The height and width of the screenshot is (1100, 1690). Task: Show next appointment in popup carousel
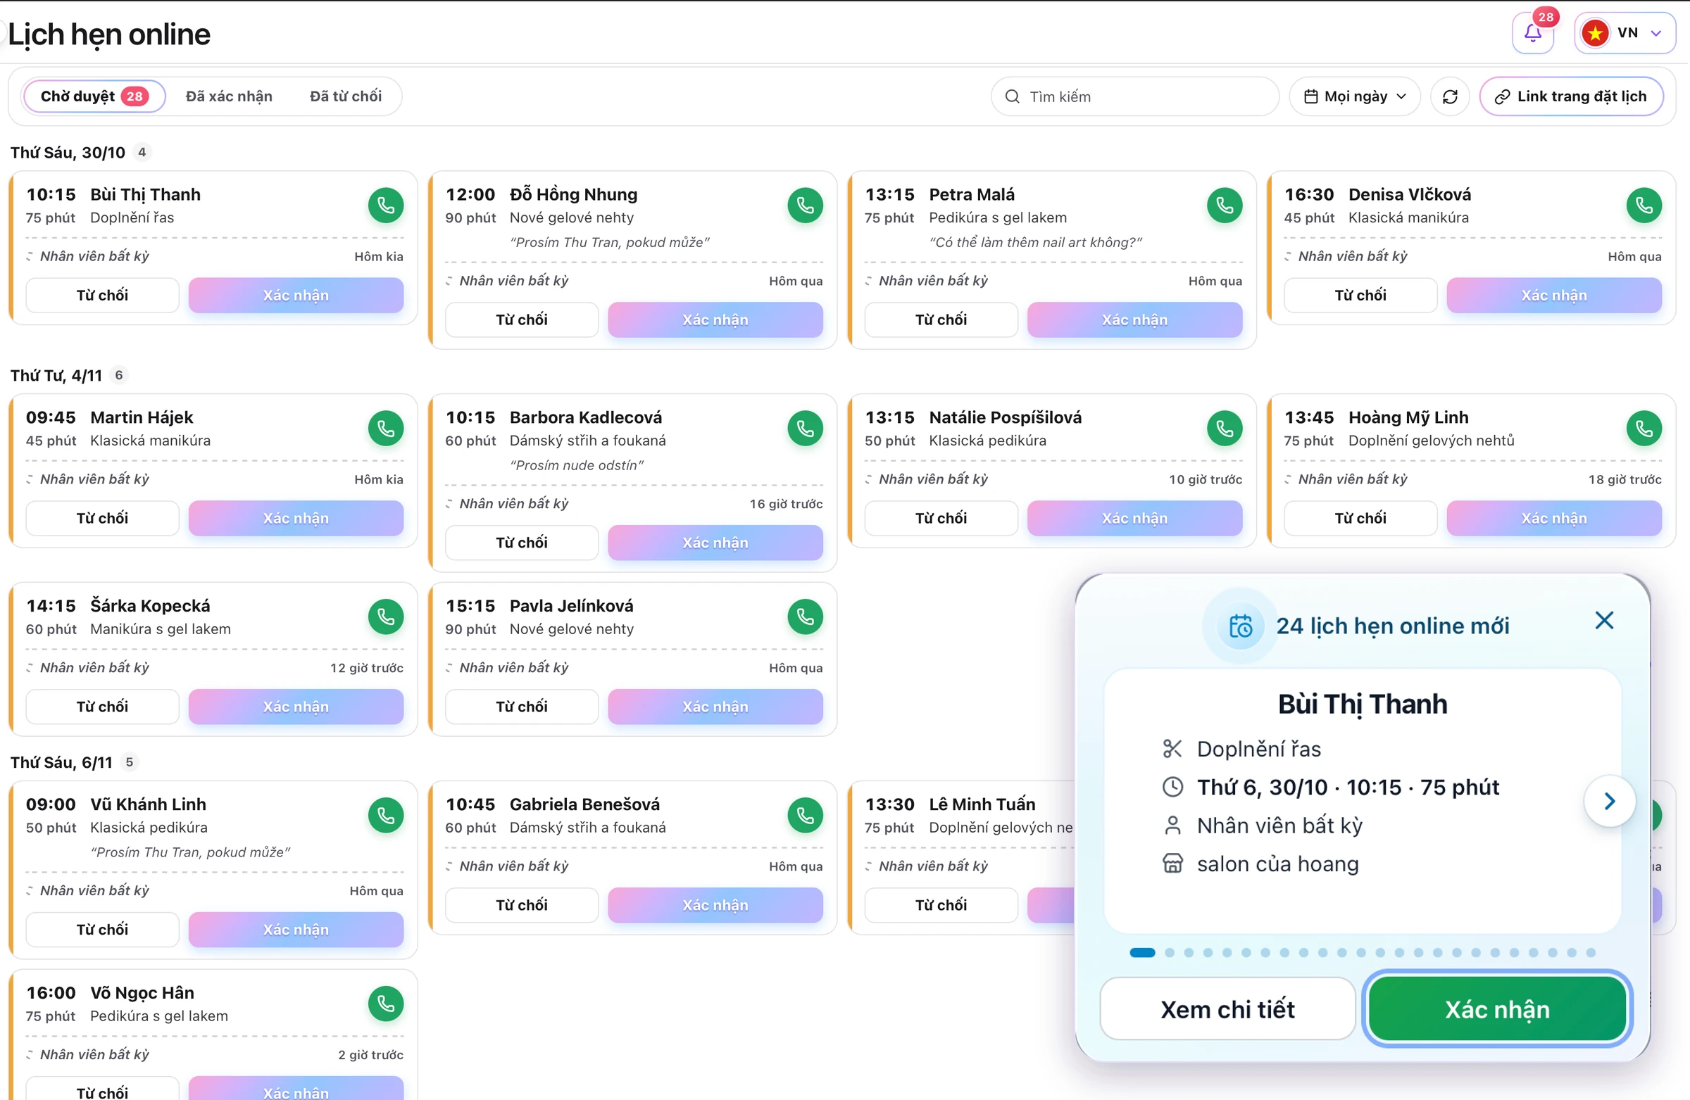[1610, 801]
